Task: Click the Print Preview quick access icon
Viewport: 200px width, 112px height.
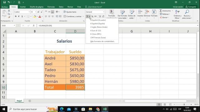Action: point(19,2)
